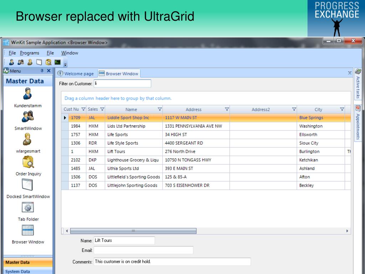Viewport: 365px width, 274px height.
Task: Click the Littlefield's Sporting Goods cell
Action: point(133,177)
